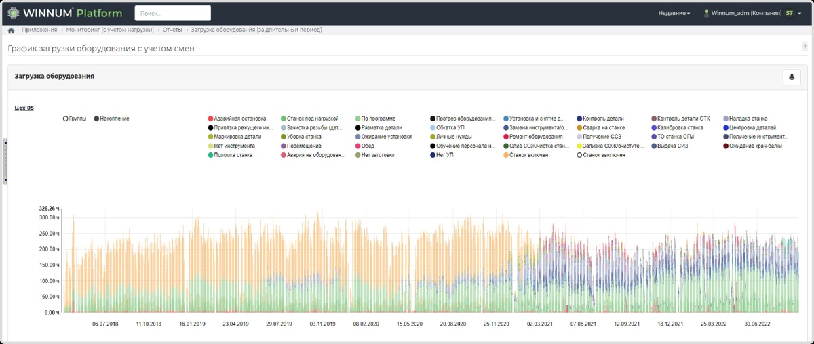Toggle Станок выключен legend item

click(601, 155)
